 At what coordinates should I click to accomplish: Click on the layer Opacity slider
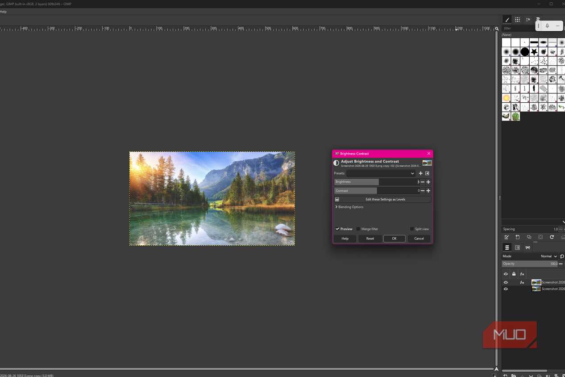click(530, 264)
